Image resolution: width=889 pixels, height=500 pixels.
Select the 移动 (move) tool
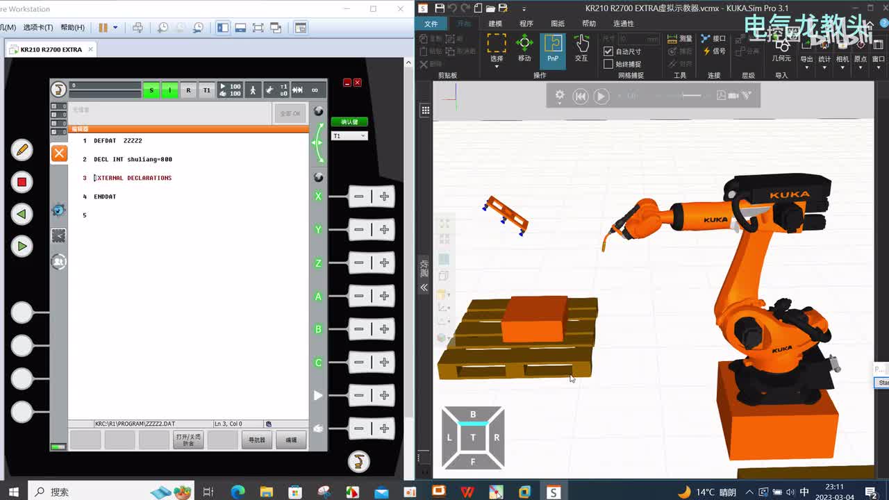524,49
